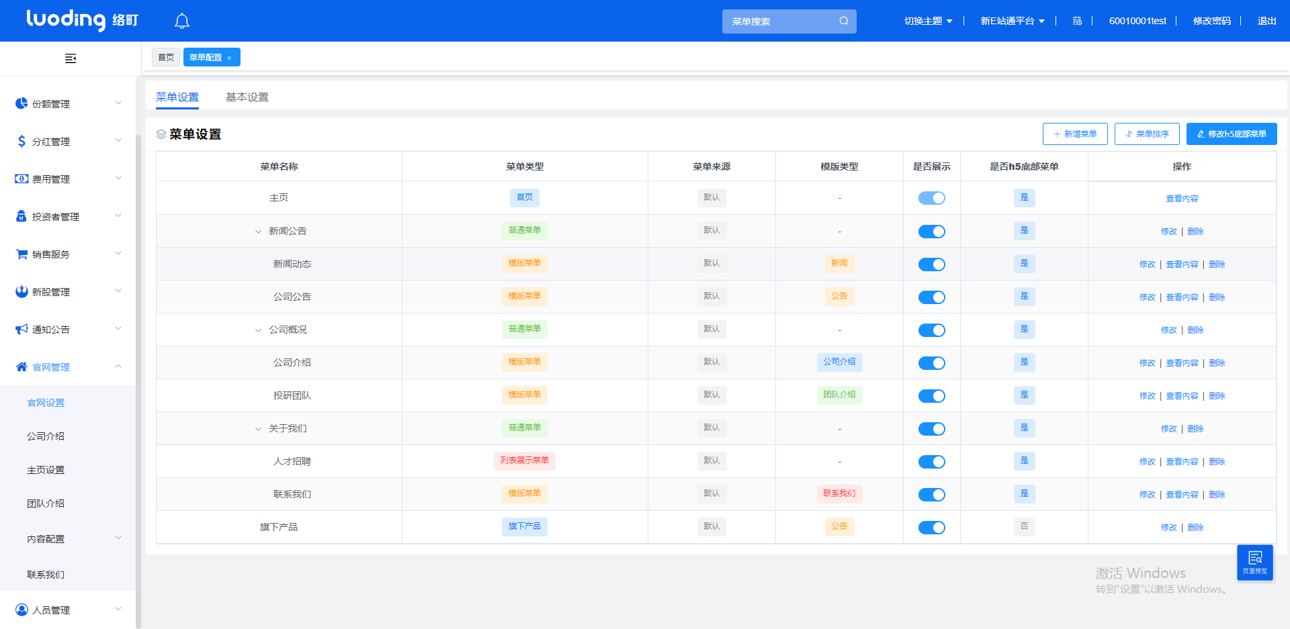1290x629 pixels.
Task: Toggle 是否展示 switch for 公司公告 row
Action: tap(931, 297)
